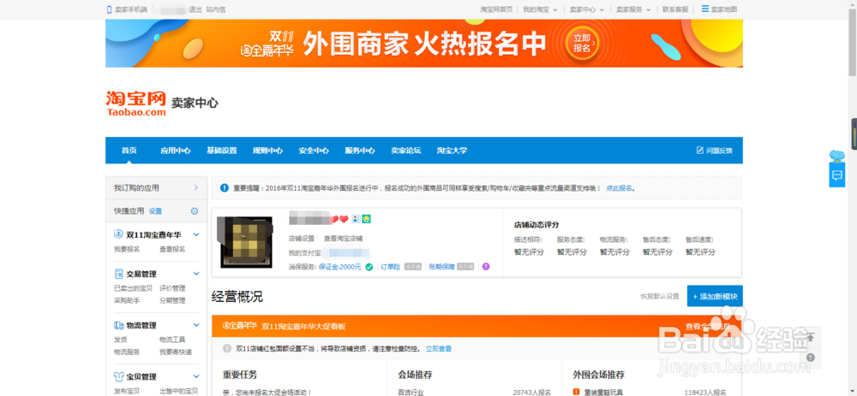
Task: Expand 我订购的应用 arrow
Action: click(195, 187)
